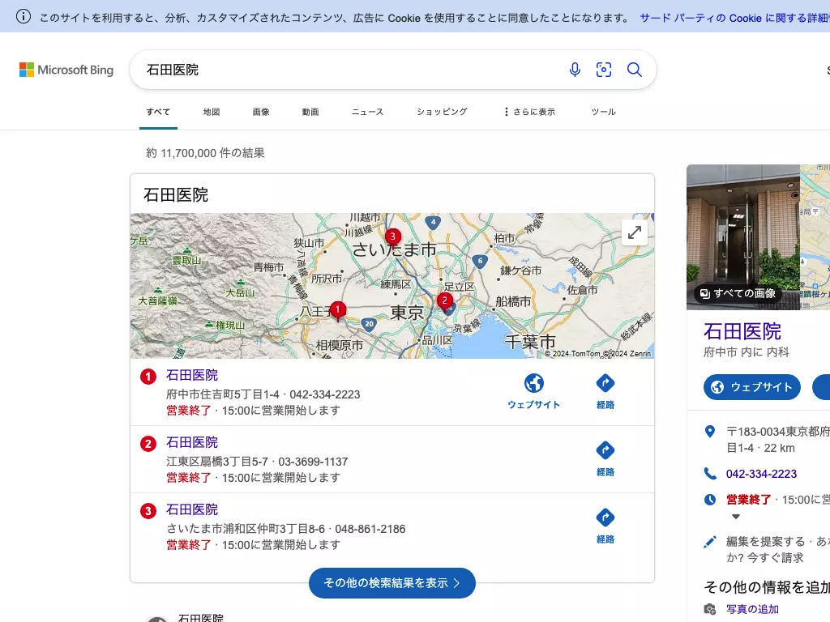Switch to the 動画 tab

[x=310, y=112]
